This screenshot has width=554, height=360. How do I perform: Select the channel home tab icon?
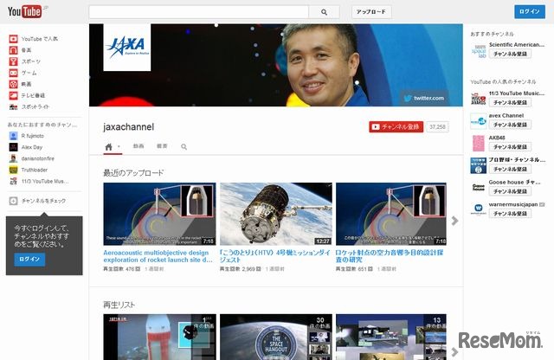(x=109, y=146)
